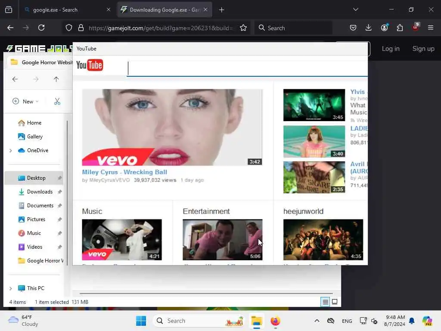The width and height of the screenshot is (441, 331).
Task: Click the Cut scissors icon in File Explorer
Action: click(x=57, y=101)
